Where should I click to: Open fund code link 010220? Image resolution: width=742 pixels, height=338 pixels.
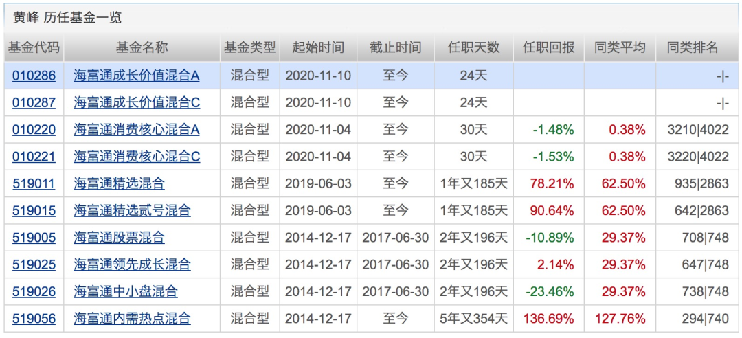point(34,130)
